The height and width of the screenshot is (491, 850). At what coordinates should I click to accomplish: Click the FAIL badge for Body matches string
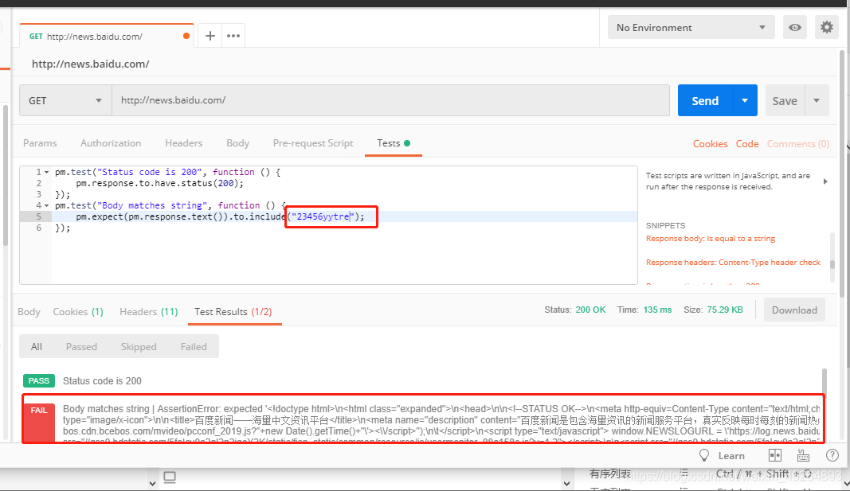(x=38, y=423)
